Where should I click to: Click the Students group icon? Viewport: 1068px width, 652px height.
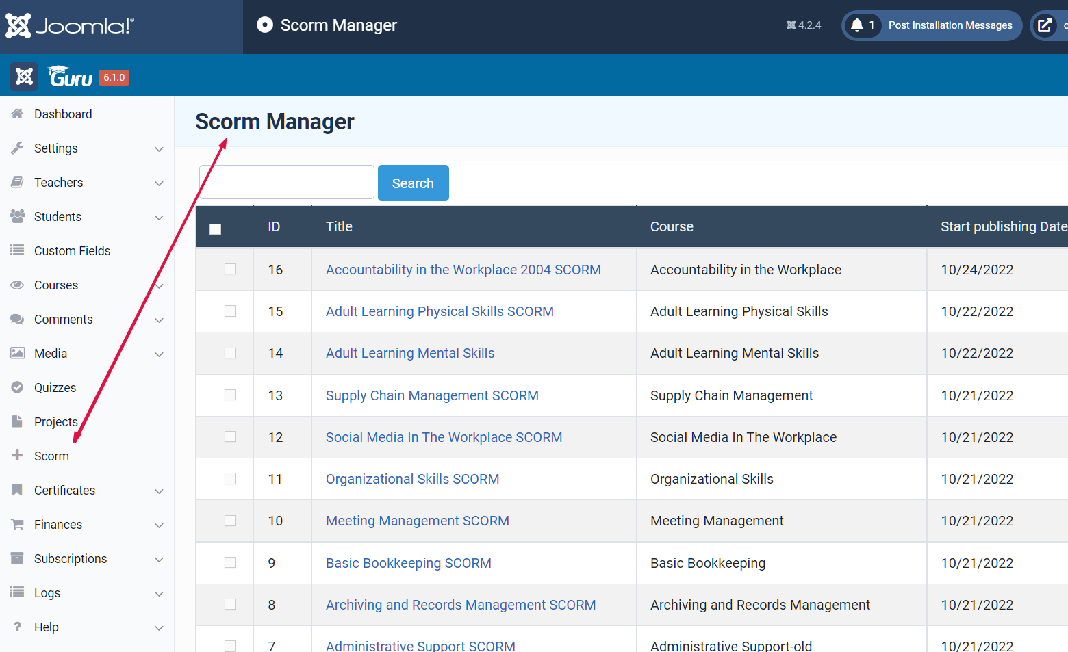click(17, 216)
